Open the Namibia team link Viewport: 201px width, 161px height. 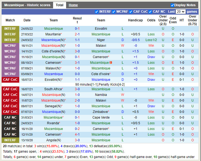[101, 95]
